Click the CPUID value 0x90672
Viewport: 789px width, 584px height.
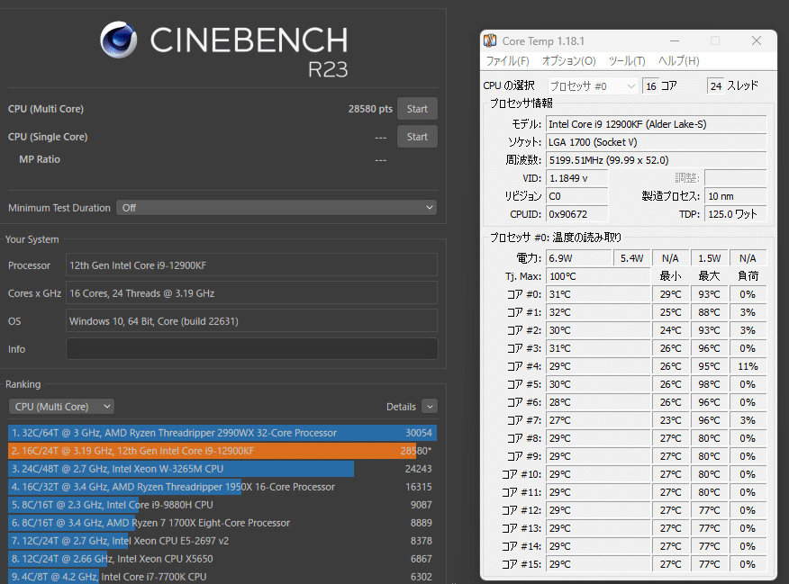click(x=576, y=214)
